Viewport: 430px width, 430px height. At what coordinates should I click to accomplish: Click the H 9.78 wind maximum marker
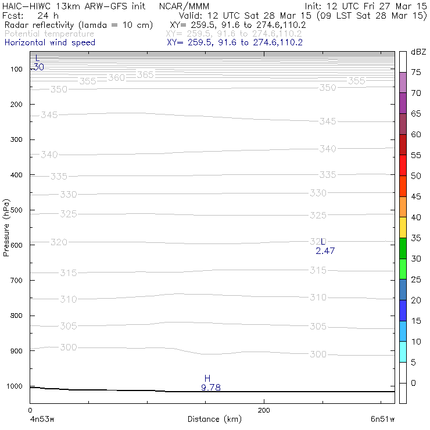pos(210,383)
